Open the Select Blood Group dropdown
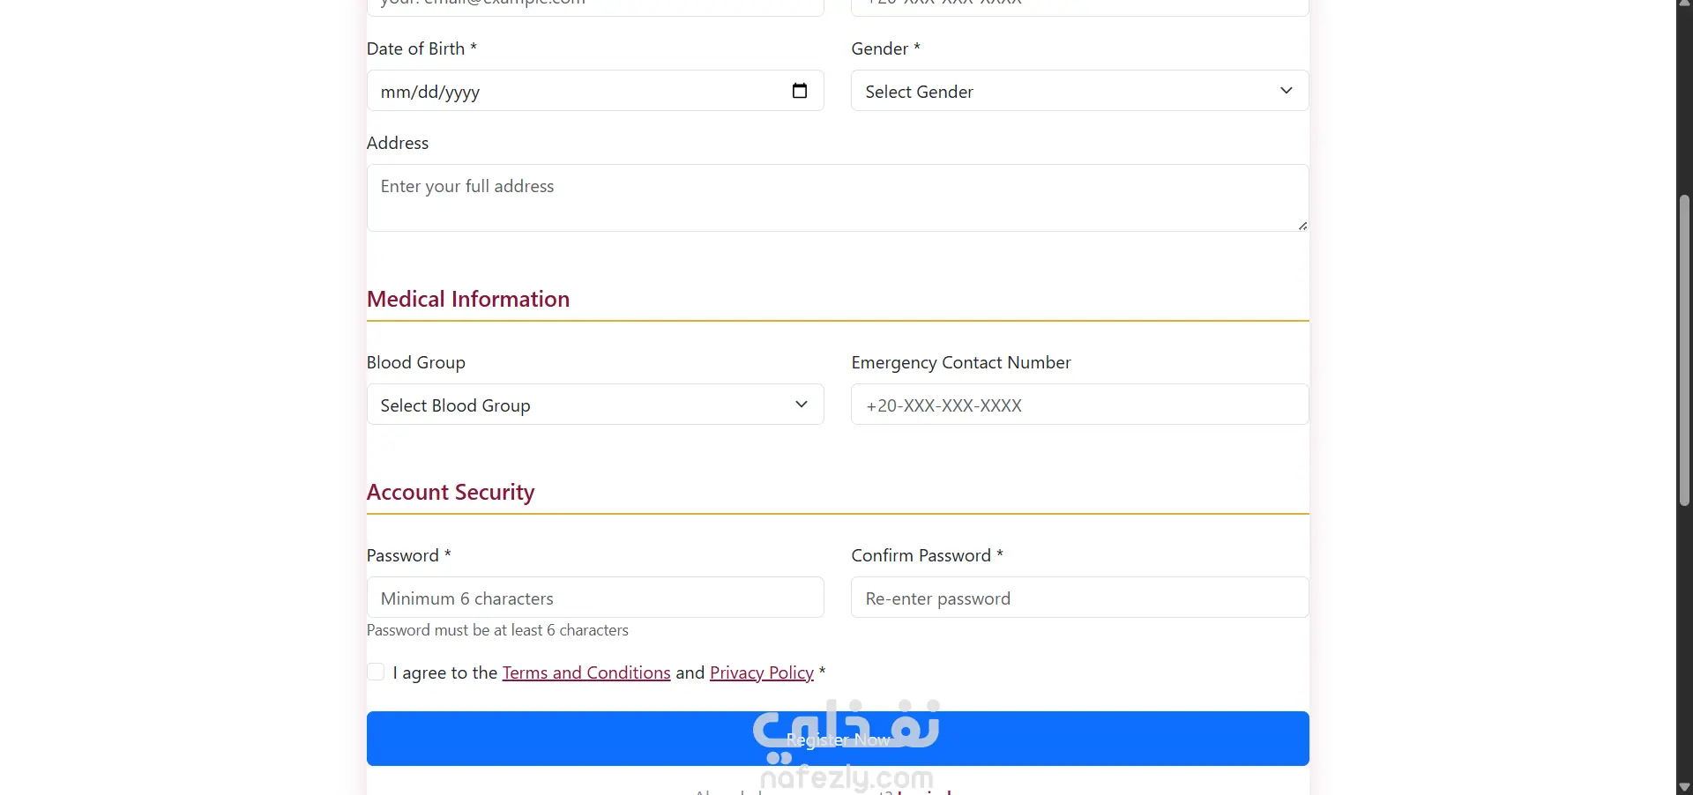Screen dimensions: 1693x795 [595, 405]
